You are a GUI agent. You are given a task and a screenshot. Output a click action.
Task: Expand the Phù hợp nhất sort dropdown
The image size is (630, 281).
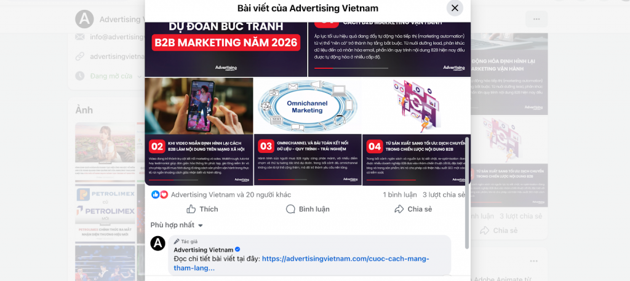point(177,225)
